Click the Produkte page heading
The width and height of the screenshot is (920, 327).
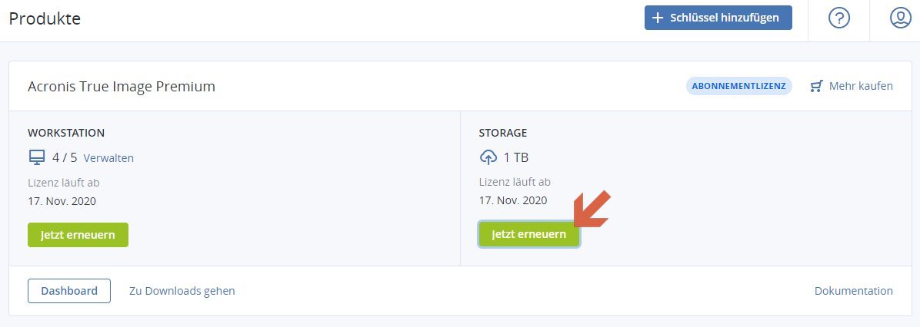tap(45, 18)
